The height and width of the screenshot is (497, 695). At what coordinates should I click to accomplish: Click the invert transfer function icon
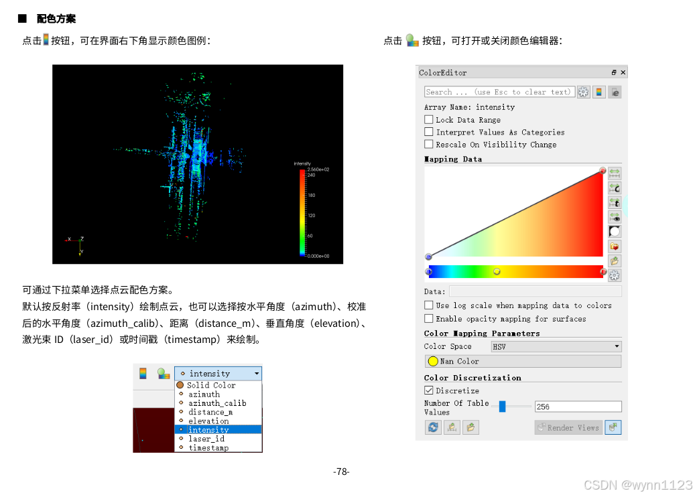point(615,231)
